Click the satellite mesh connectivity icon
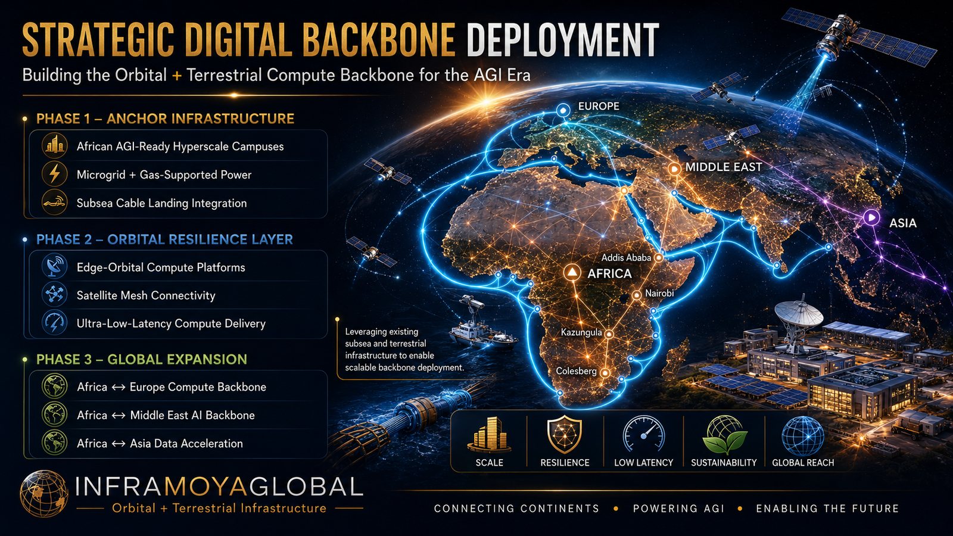This screenshot has height=536, width=953. pos(55,295)
